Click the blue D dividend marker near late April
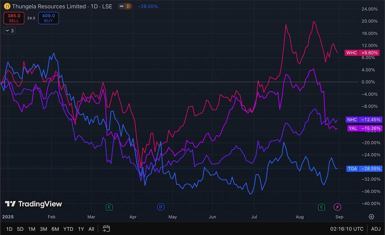This screenshot has height=235, width=385. (x=161, y=207)
